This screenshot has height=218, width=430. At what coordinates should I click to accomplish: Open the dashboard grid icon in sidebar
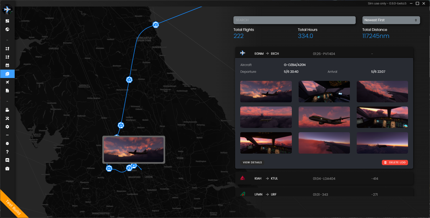coord(7,21)
